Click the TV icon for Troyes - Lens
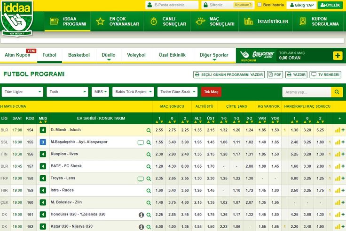This screenshot has height=231, width=346. [141, 179]
